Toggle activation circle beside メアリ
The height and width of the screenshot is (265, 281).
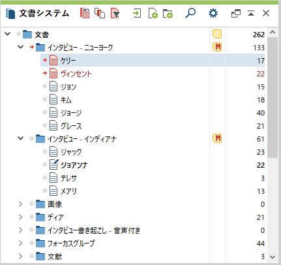click(45, 191)
